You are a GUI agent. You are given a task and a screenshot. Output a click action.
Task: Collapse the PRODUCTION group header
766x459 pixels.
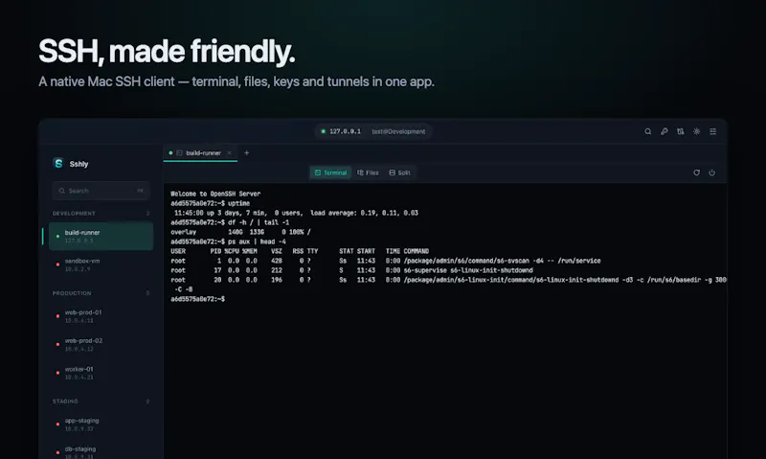tap(101, 293)
